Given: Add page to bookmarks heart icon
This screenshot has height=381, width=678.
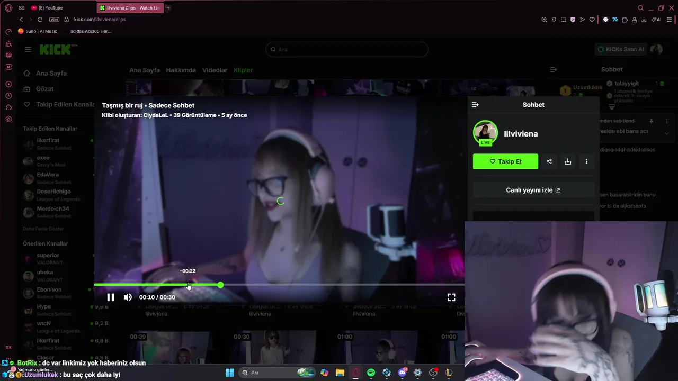Looking at the screenshot, I should [592, 20].
